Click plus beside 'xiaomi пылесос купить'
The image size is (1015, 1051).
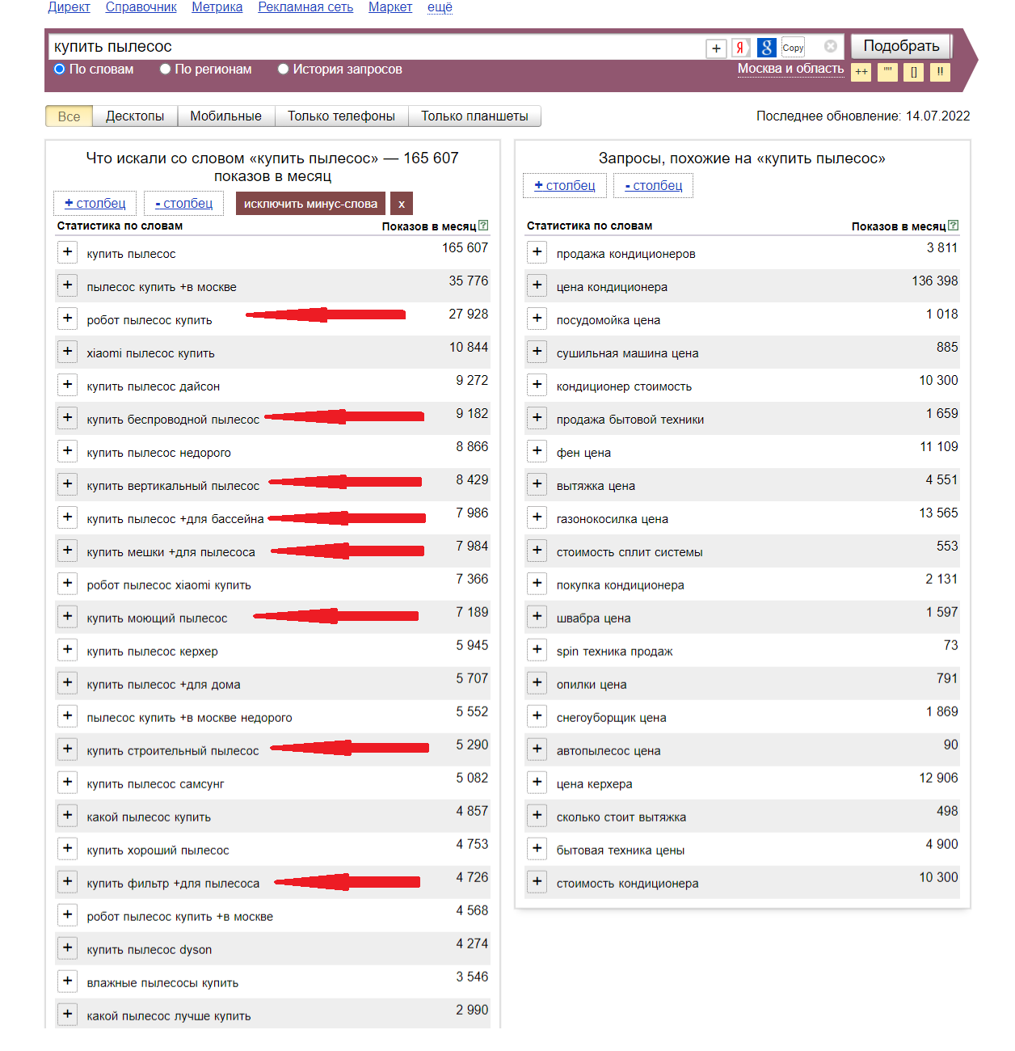(x=68, y=352)
